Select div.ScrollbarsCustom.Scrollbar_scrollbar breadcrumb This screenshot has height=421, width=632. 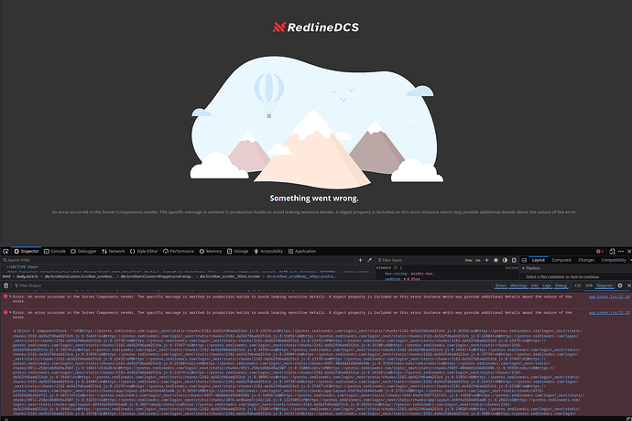(80, 276)
